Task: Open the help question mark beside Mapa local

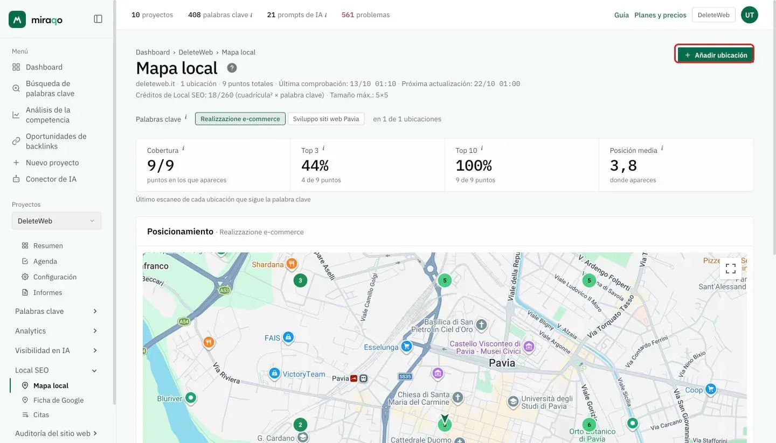Action: 232,68
